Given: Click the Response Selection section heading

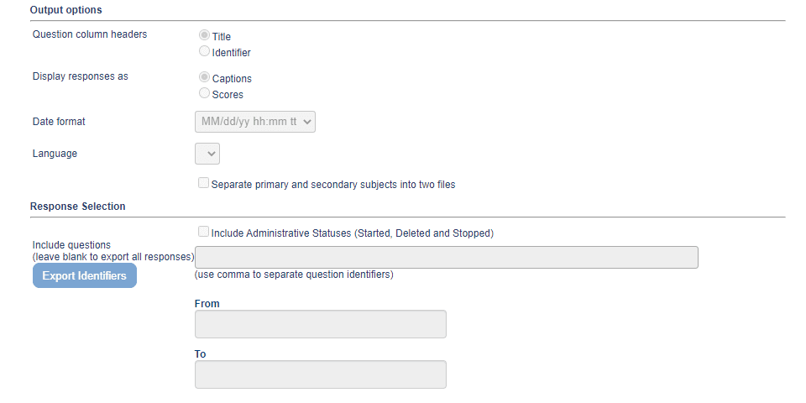Looking at the screenshot, I should point(77,206).
